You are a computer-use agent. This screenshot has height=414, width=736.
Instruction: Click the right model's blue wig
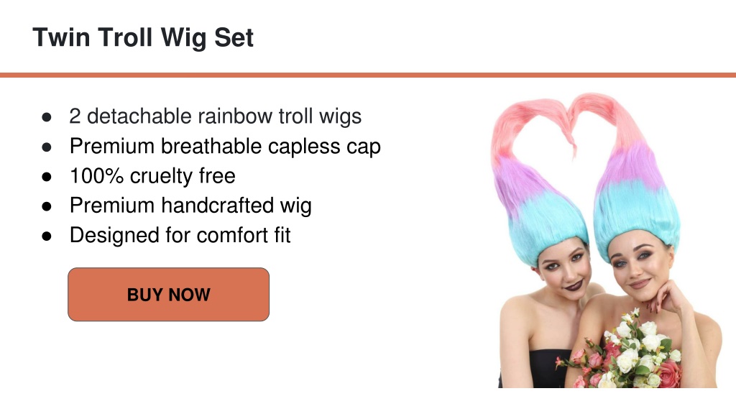tap(636, 216)
